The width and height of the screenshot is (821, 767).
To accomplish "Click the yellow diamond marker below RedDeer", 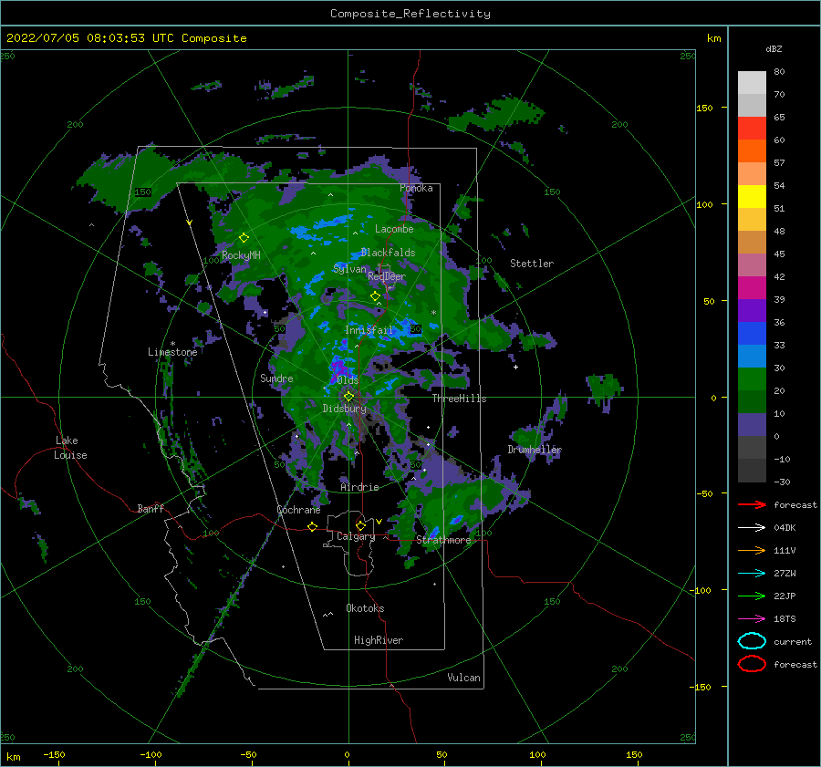I will pyautogui.click(x=375, y=296).
